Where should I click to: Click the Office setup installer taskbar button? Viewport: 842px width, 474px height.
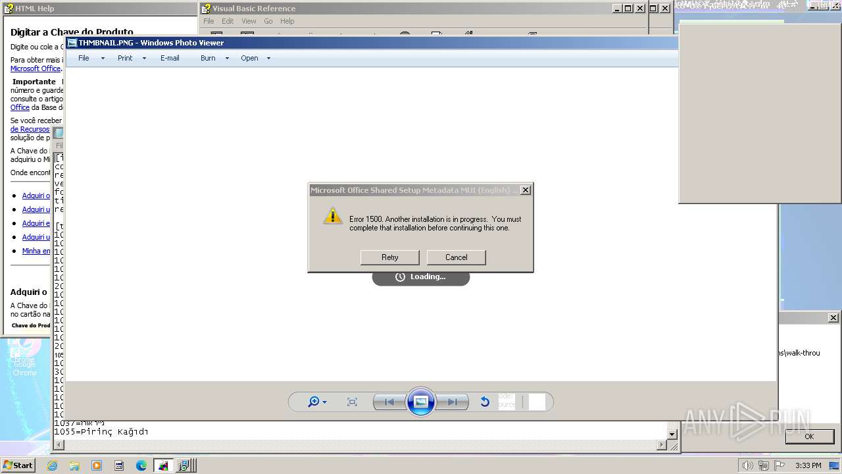coord(184,465)
